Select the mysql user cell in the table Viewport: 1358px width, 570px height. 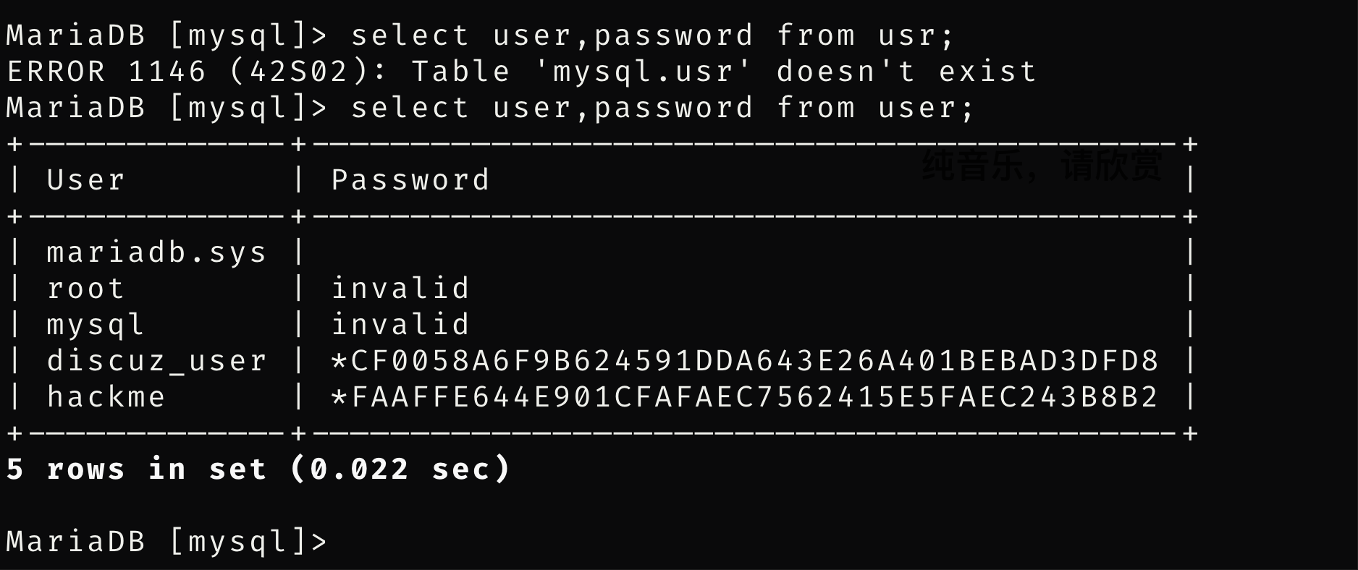[96, 325]
